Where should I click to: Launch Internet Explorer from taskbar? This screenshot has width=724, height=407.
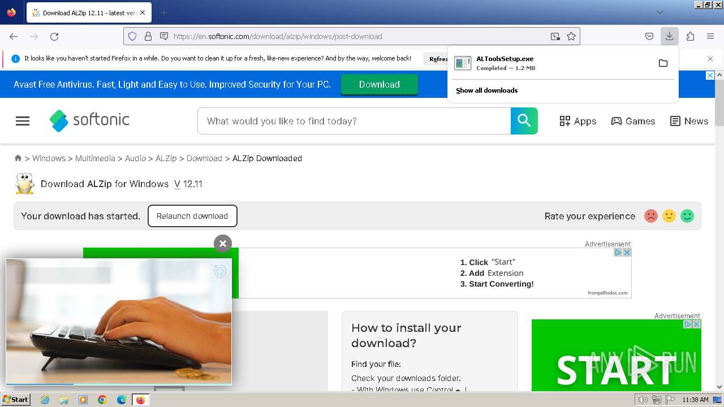coord(45,400)
